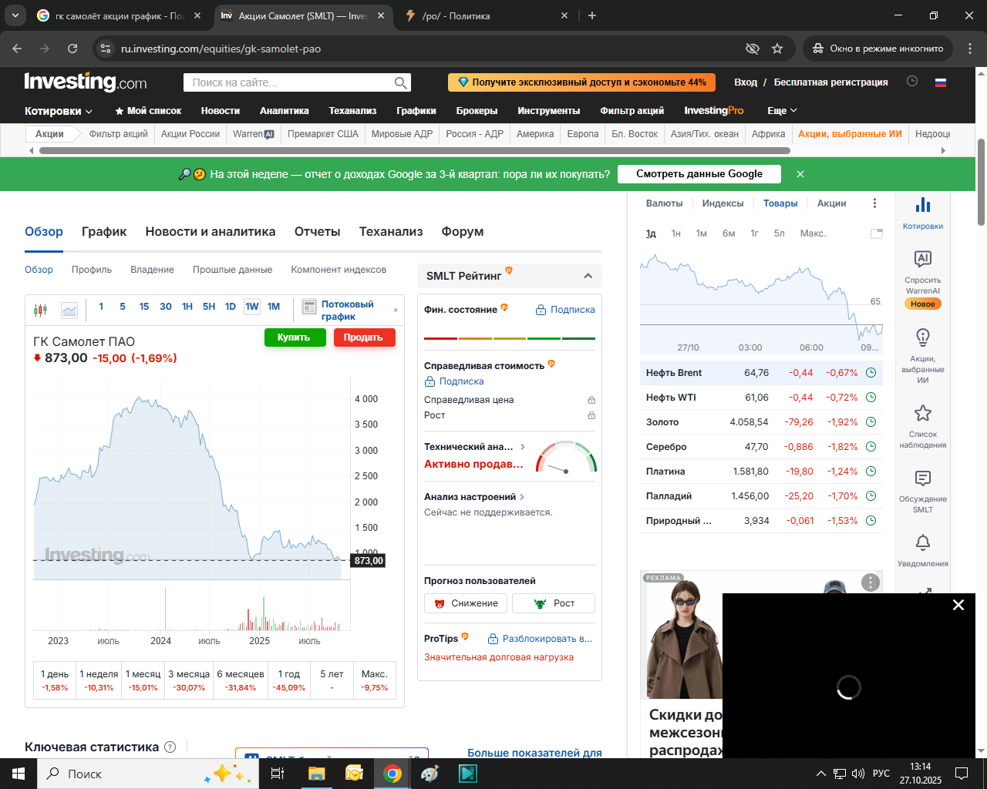Open File Explorer from the taskbar
Image resolution: width=987 pixels, height=789 pixels.
(x=316, y=774)
